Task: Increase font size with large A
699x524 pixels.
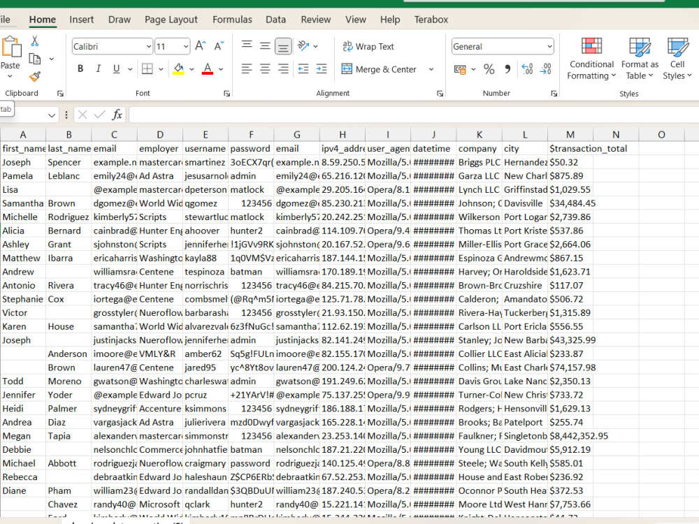Action: coord(200,46)
